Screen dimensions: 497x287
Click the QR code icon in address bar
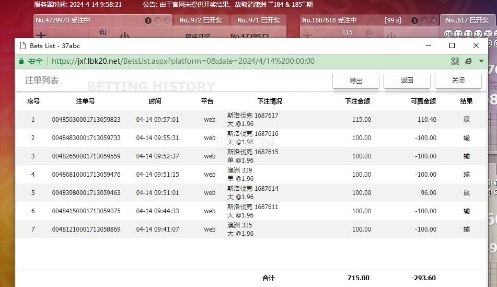click(x=455, y=61)
